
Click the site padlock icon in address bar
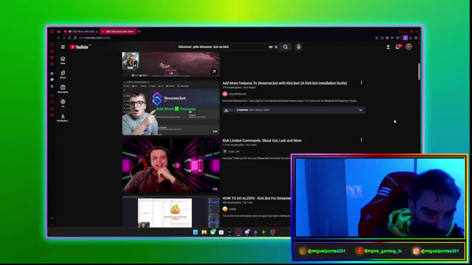pos(75,38)
